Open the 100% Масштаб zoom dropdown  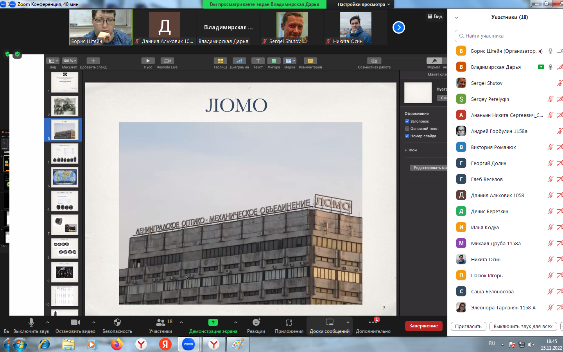point(70,61)
